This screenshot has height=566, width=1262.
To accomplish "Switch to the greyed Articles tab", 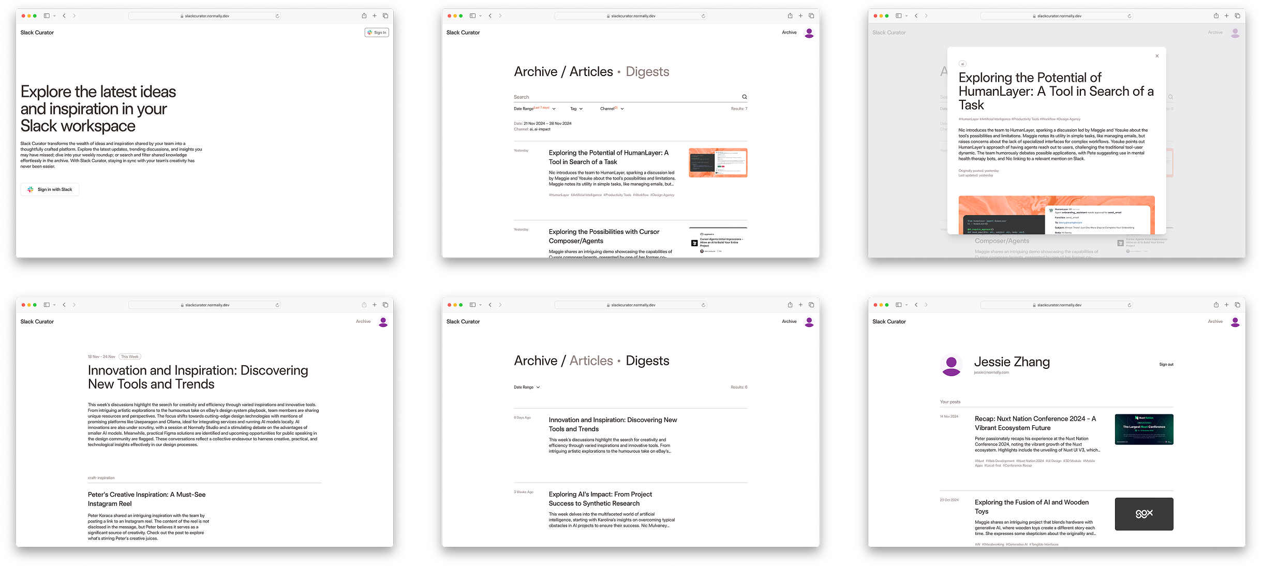I will tap(591, 361).
